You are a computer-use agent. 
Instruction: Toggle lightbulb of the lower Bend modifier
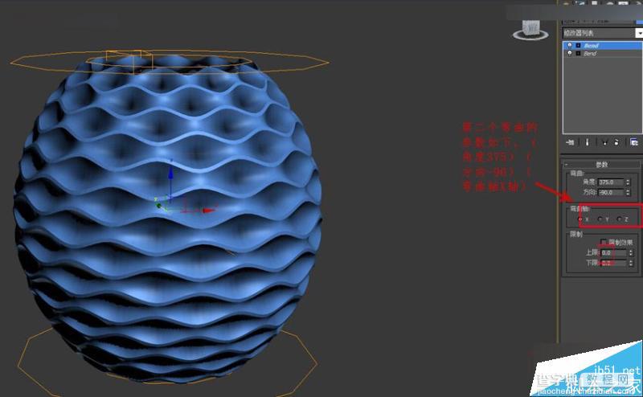pos(570,53)
